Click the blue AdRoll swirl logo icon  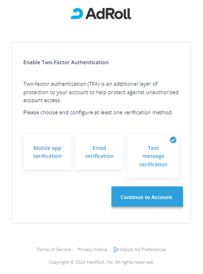(77, 14)
